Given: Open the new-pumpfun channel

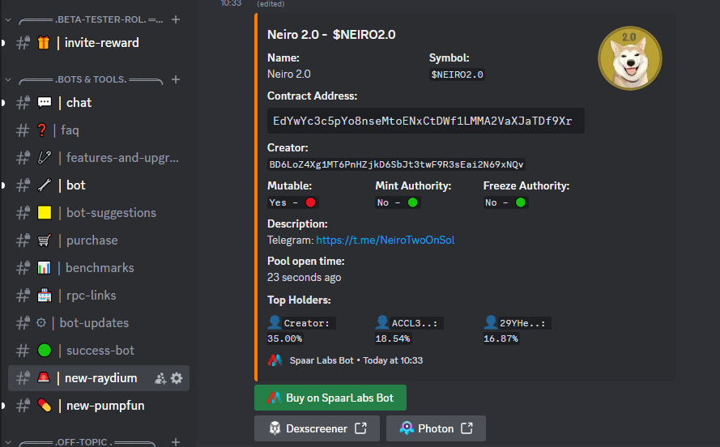Looking at the screenshot, I should click(99, 406).
